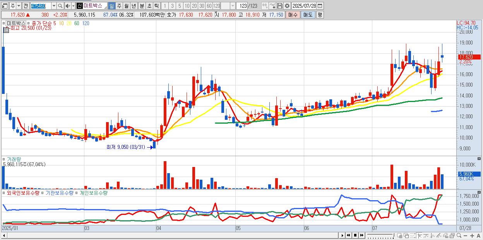Click the 매도 sell button
The width and height of the screenshot is (483, 240).
tap(308, 15)
